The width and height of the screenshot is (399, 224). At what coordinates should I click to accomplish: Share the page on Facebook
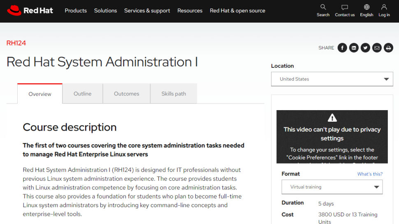point(342,48)
